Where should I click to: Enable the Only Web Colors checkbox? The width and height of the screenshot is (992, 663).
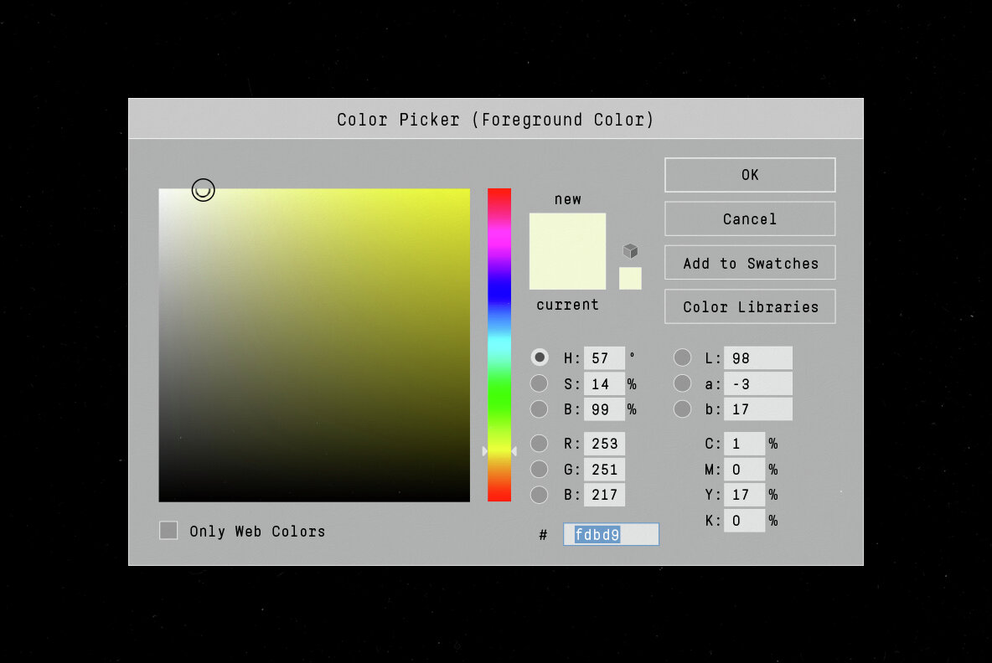[169, 531]
